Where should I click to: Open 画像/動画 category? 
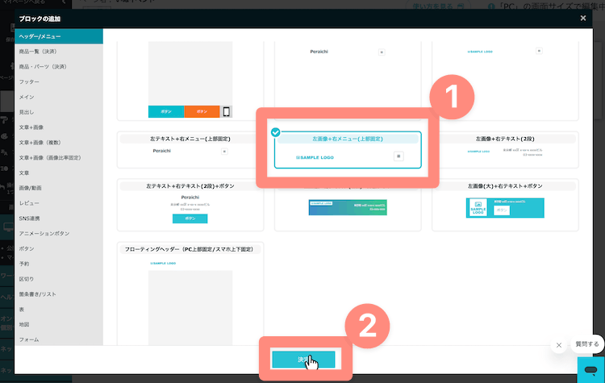tap(59, 188)
